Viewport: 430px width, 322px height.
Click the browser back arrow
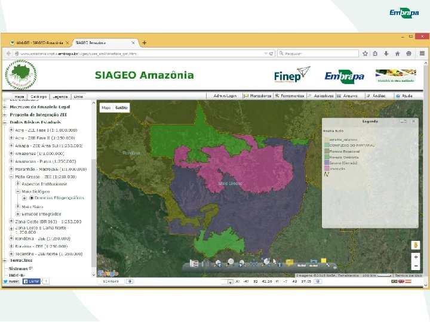point(8,54)
